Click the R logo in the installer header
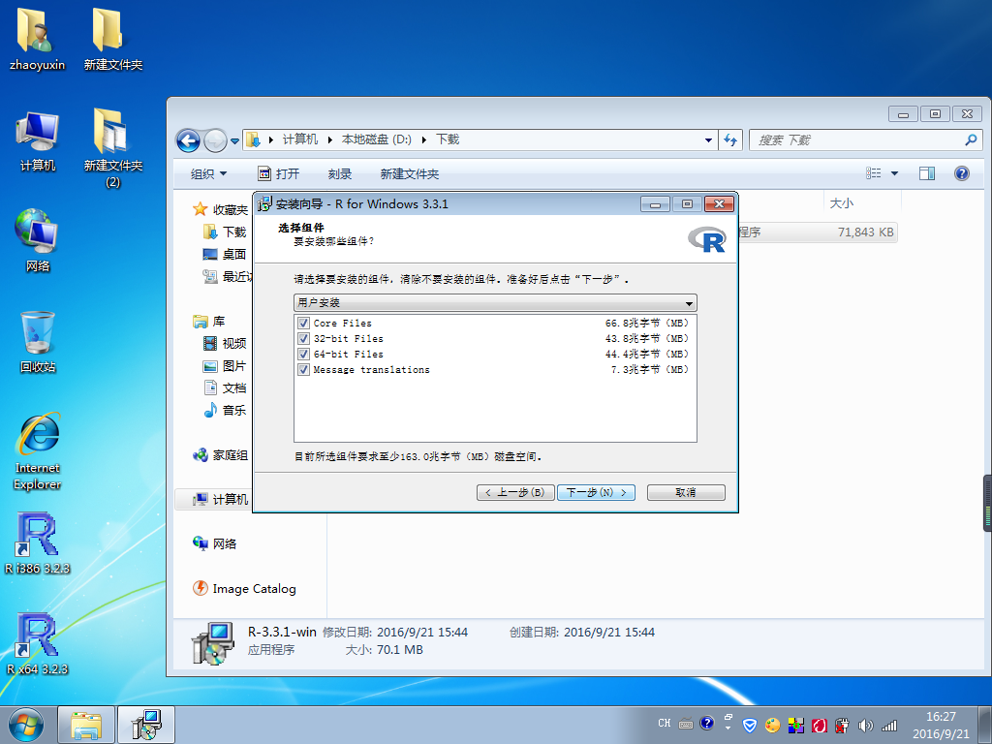This screenshot has width=992, height=744. [707, 239]
